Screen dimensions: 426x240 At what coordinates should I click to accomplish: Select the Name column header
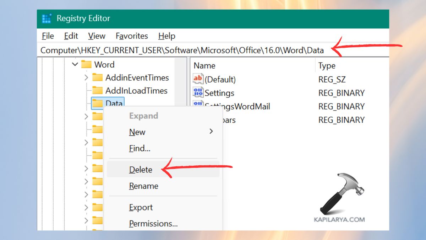[204, 65]
